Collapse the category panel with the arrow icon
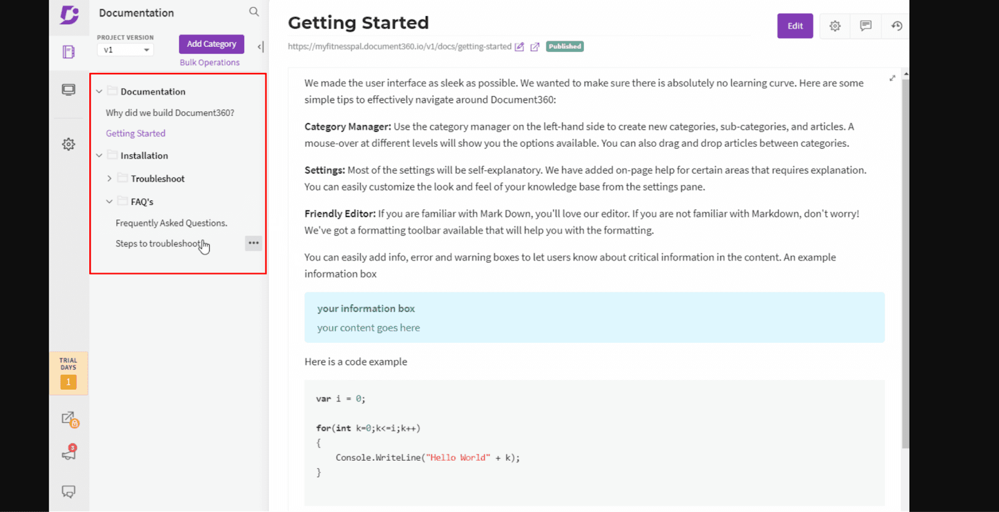The height and width of the screenshot is (512, 999). [260, 47]
